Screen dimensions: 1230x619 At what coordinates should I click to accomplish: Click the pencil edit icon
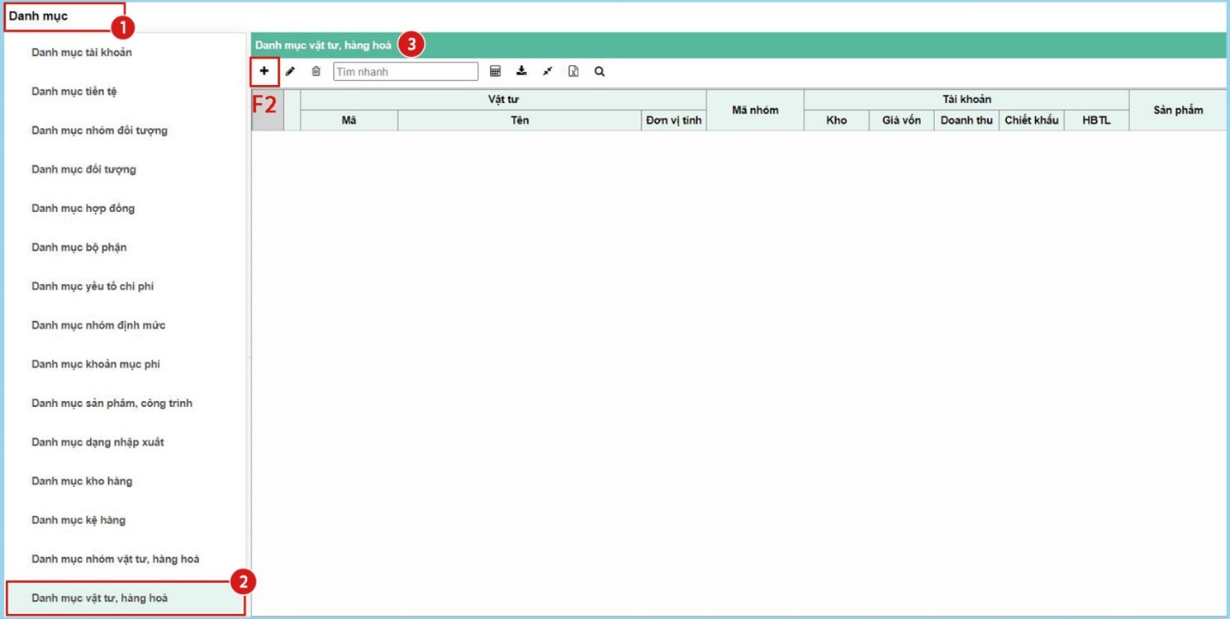[290, 72]
